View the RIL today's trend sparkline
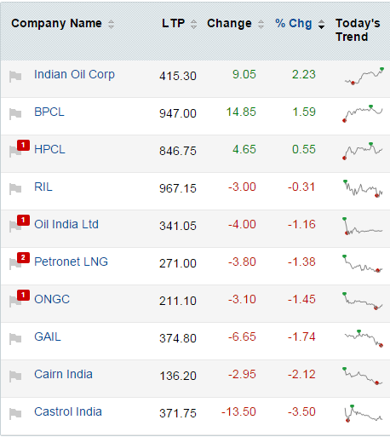The height and width of the screenshot is (437, 390). click(363, 188)
